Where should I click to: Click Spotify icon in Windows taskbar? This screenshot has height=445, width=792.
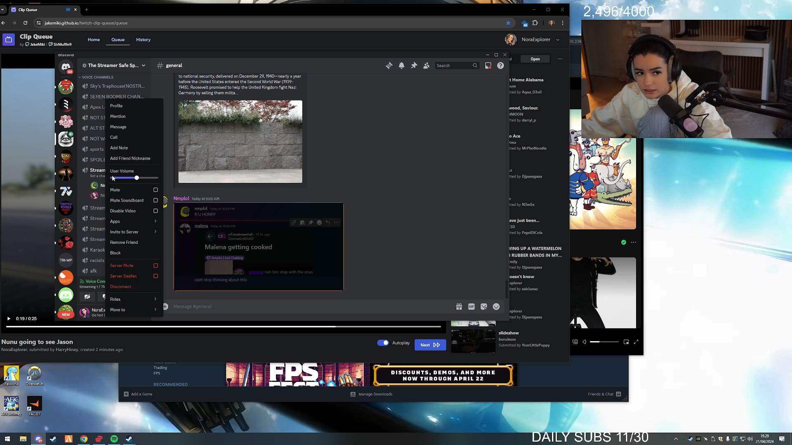tap(114, 439)
